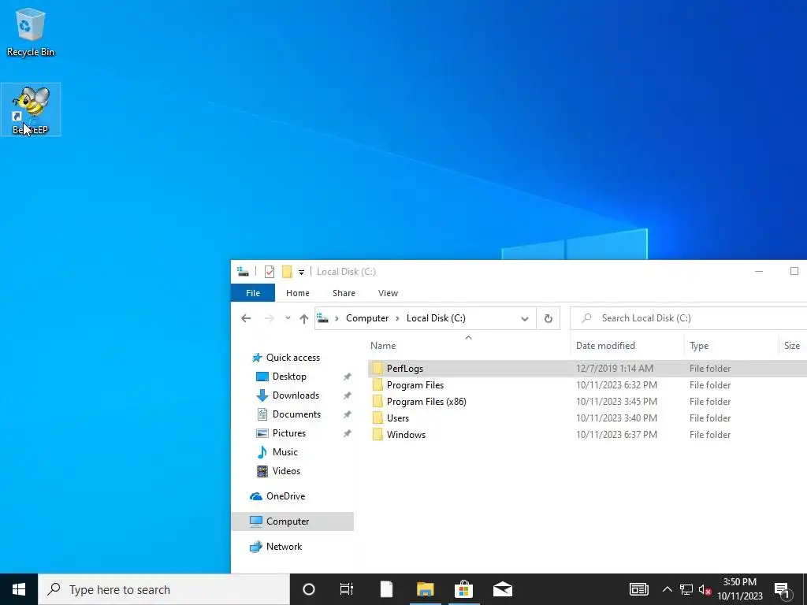Select Quick access in navigation pane
Image resolution: width=807 pixels, height=605 pixels.
point(293,358)
